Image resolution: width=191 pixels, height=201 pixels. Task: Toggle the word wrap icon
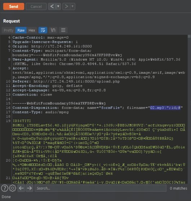(43, 30)
